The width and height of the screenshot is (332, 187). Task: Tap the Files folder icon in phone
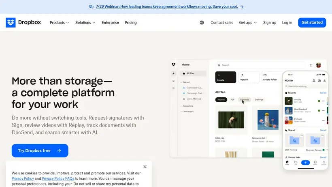(296, 163)
